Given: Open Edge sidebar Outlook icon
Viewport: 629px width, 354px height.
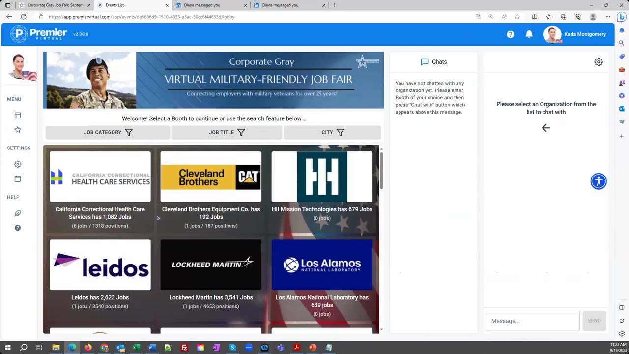Looking at the screenshot, I should coord(622,109).
